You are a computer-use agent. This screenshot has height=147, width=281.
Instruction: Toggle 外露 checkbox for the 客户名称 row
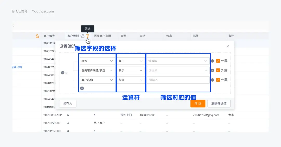point(218,80)
